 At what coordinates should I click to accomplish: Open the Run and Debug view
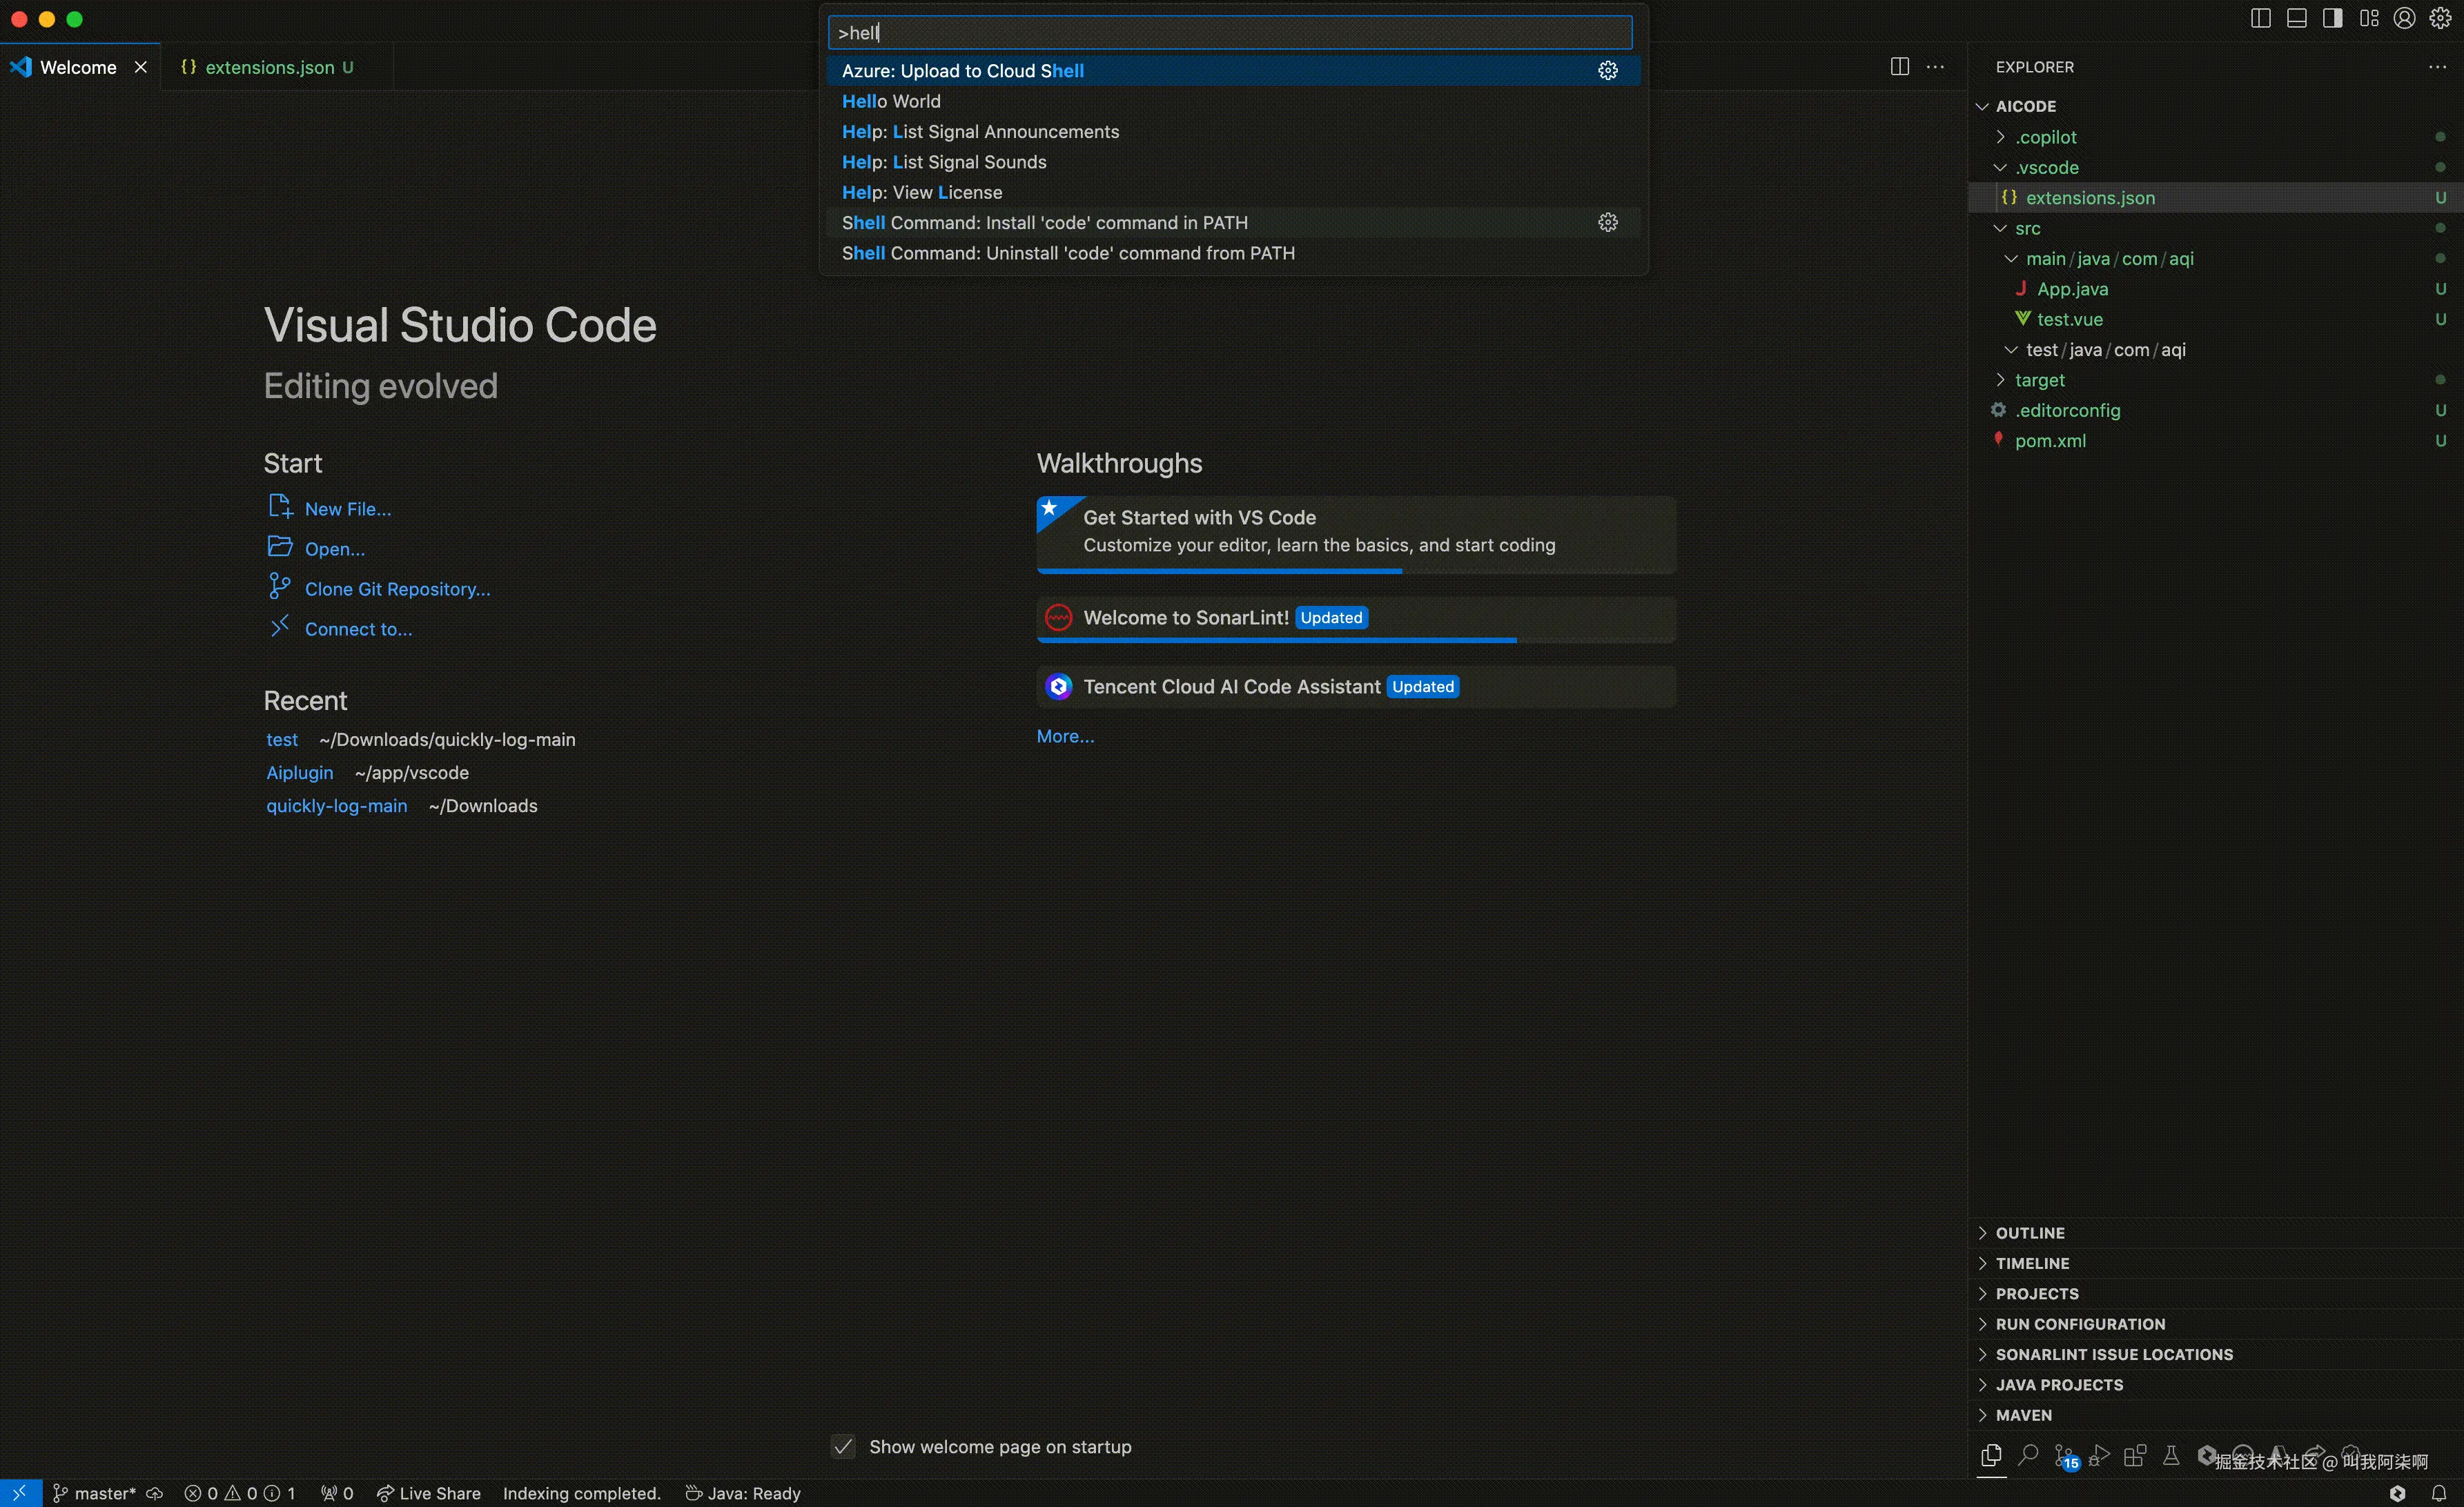[2099, 1455]
